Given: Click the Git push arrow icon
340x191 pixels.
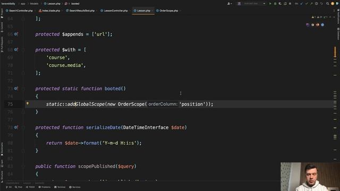Looking at the screenshot, I should (311, 4).
